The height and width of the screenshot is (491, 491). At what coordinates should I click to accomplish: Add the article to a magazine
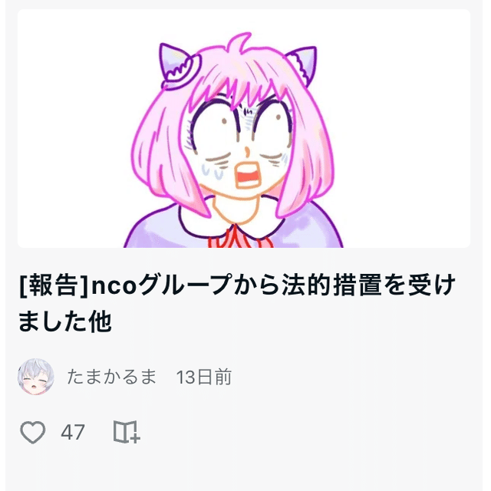126,432
